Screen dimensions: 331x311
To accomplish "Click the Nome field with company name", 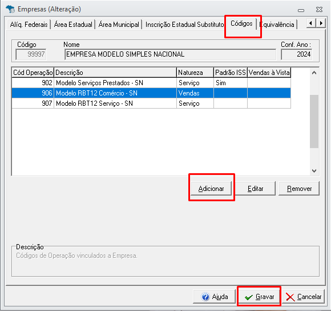I will 170,54.
